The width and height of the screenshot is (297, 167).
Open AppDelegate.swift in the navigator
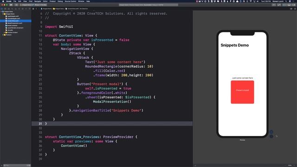(13, 16)
